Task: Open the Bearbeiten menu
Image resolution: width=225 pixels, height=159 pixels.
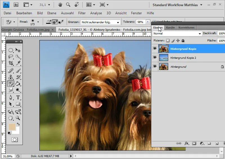Action: pyautogui.click(x=24, y=13)
